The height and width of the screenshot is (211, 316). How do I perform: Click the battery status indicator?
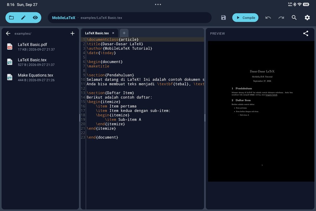click(x=306, y=4)
